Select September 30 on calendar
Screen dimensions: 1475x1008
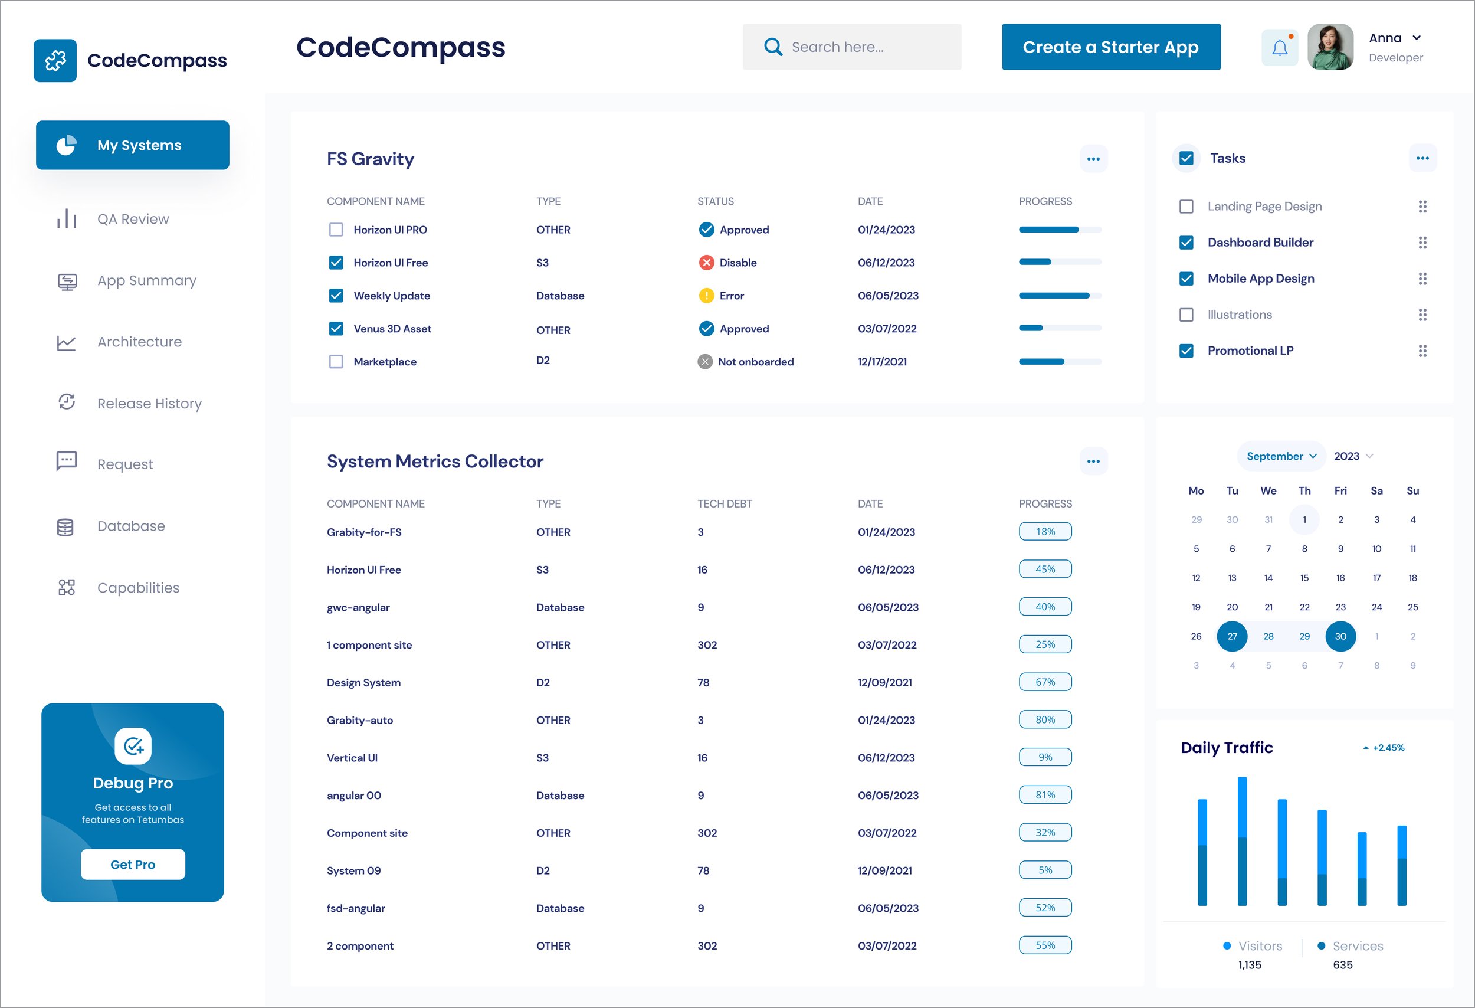pos(1340,636)
